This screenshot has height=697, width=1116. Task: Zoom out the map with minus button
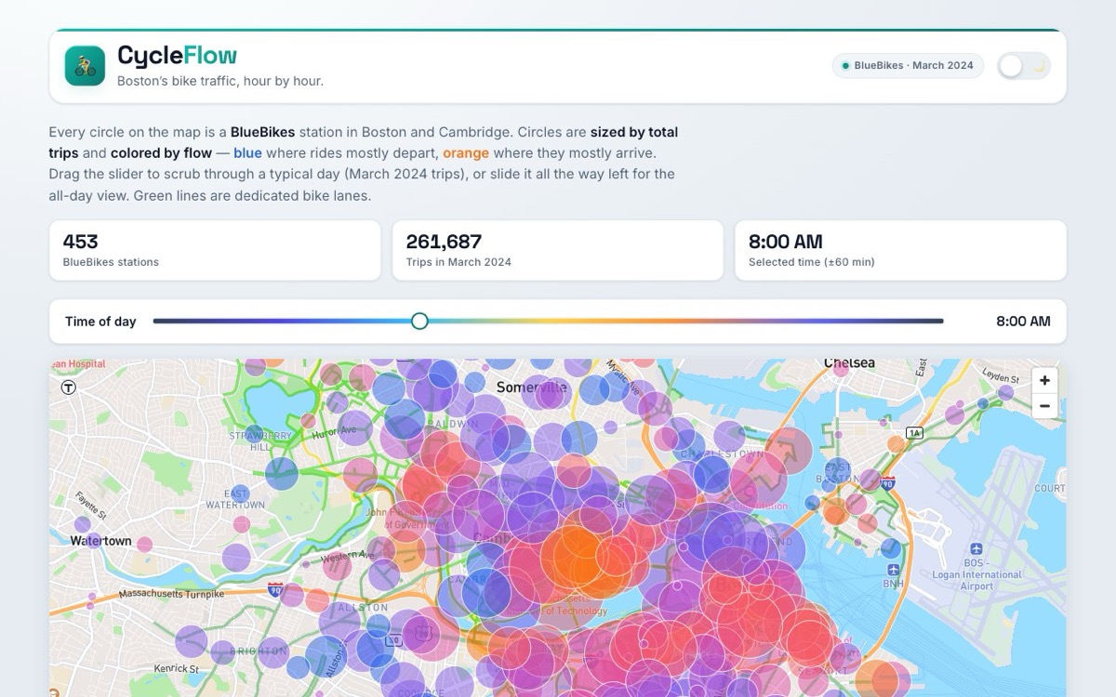click(1044, 405)
